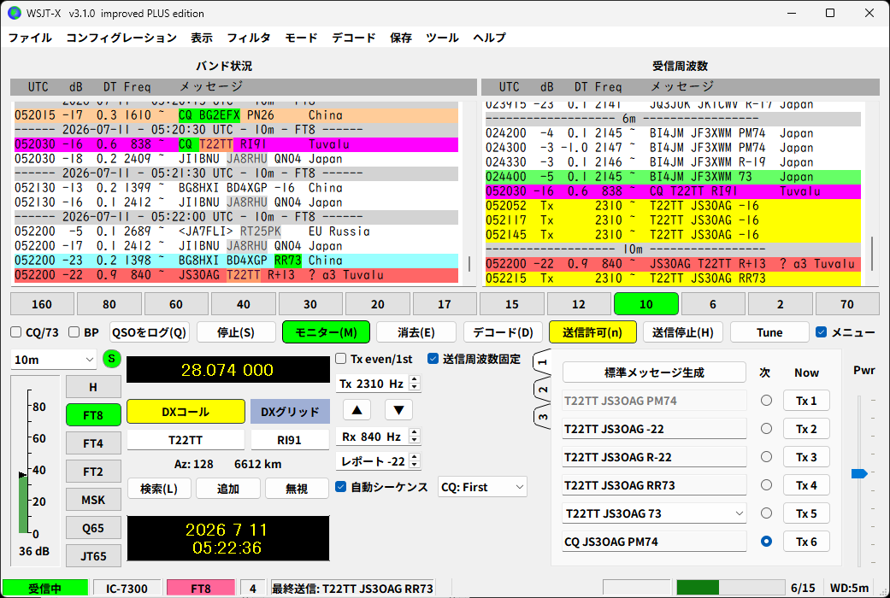Select the 160 meter band button
Screen dimensions: 890x598
tap(42, 304)
